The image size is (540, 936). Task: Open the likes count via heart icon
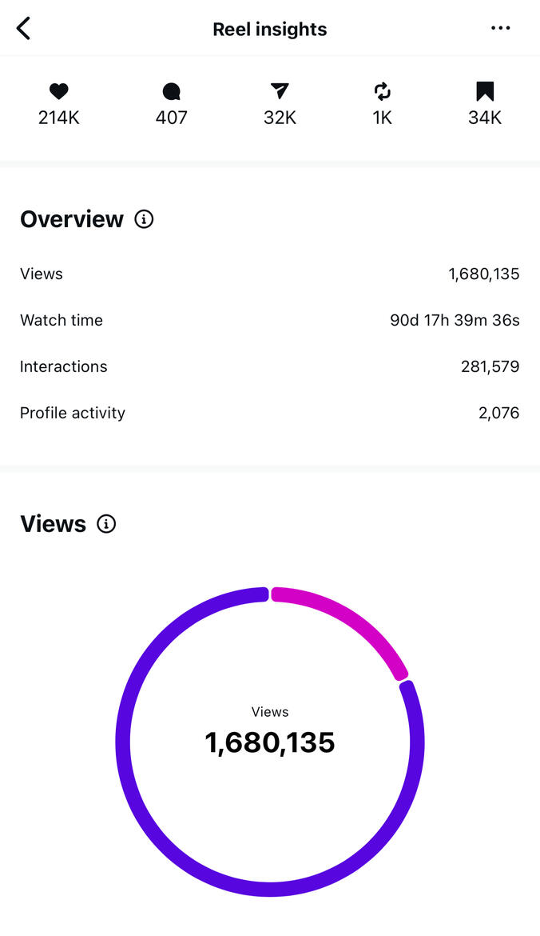(x=58, y=92)
